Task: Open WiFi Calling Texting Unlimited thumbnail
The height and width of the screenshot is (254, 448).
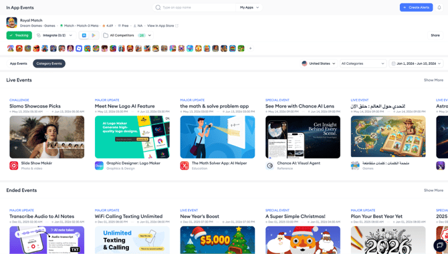Action: (x=132, y=240)
